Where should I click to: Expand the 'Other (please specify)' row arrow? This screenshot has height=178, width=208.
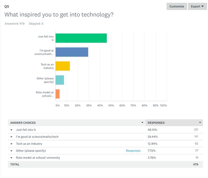coord(11,151)
